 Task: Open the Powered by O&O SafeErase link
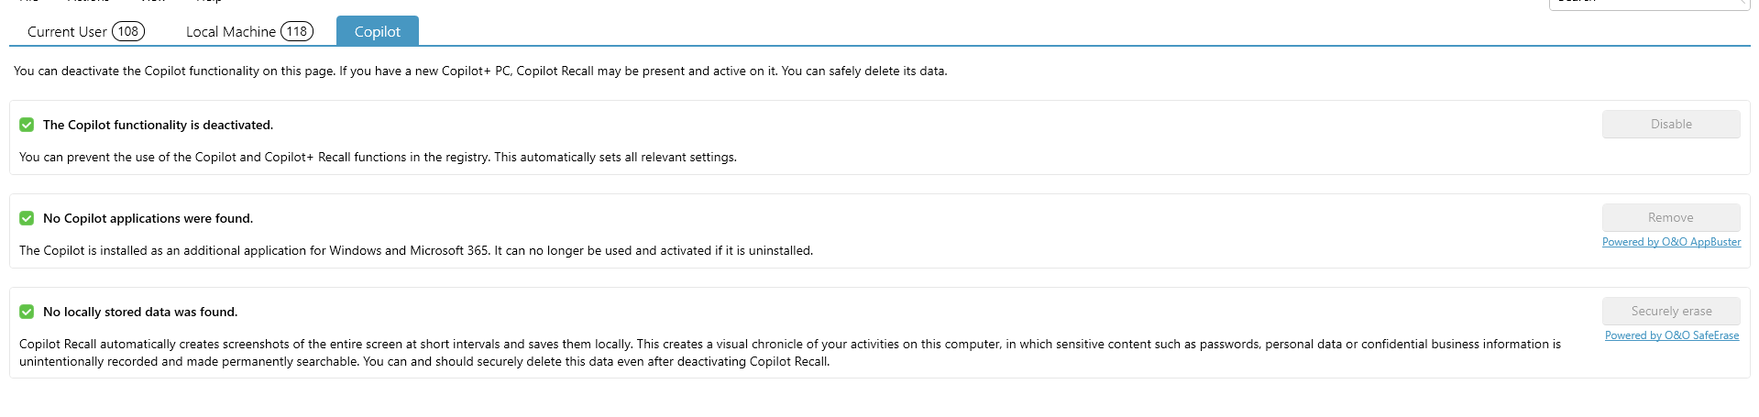[x=1672, y=335]
